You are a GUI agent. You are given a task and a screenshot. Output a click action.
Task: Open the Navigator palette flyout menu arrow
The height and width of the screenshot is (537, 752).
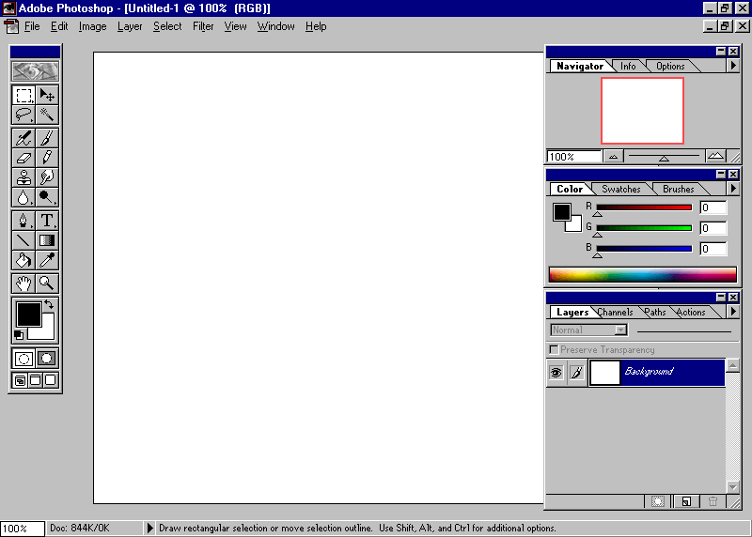pos(733,66)
